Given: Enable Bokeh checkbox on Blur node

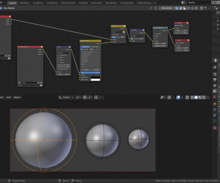Looking at the screenshot, I should point(58,57).
